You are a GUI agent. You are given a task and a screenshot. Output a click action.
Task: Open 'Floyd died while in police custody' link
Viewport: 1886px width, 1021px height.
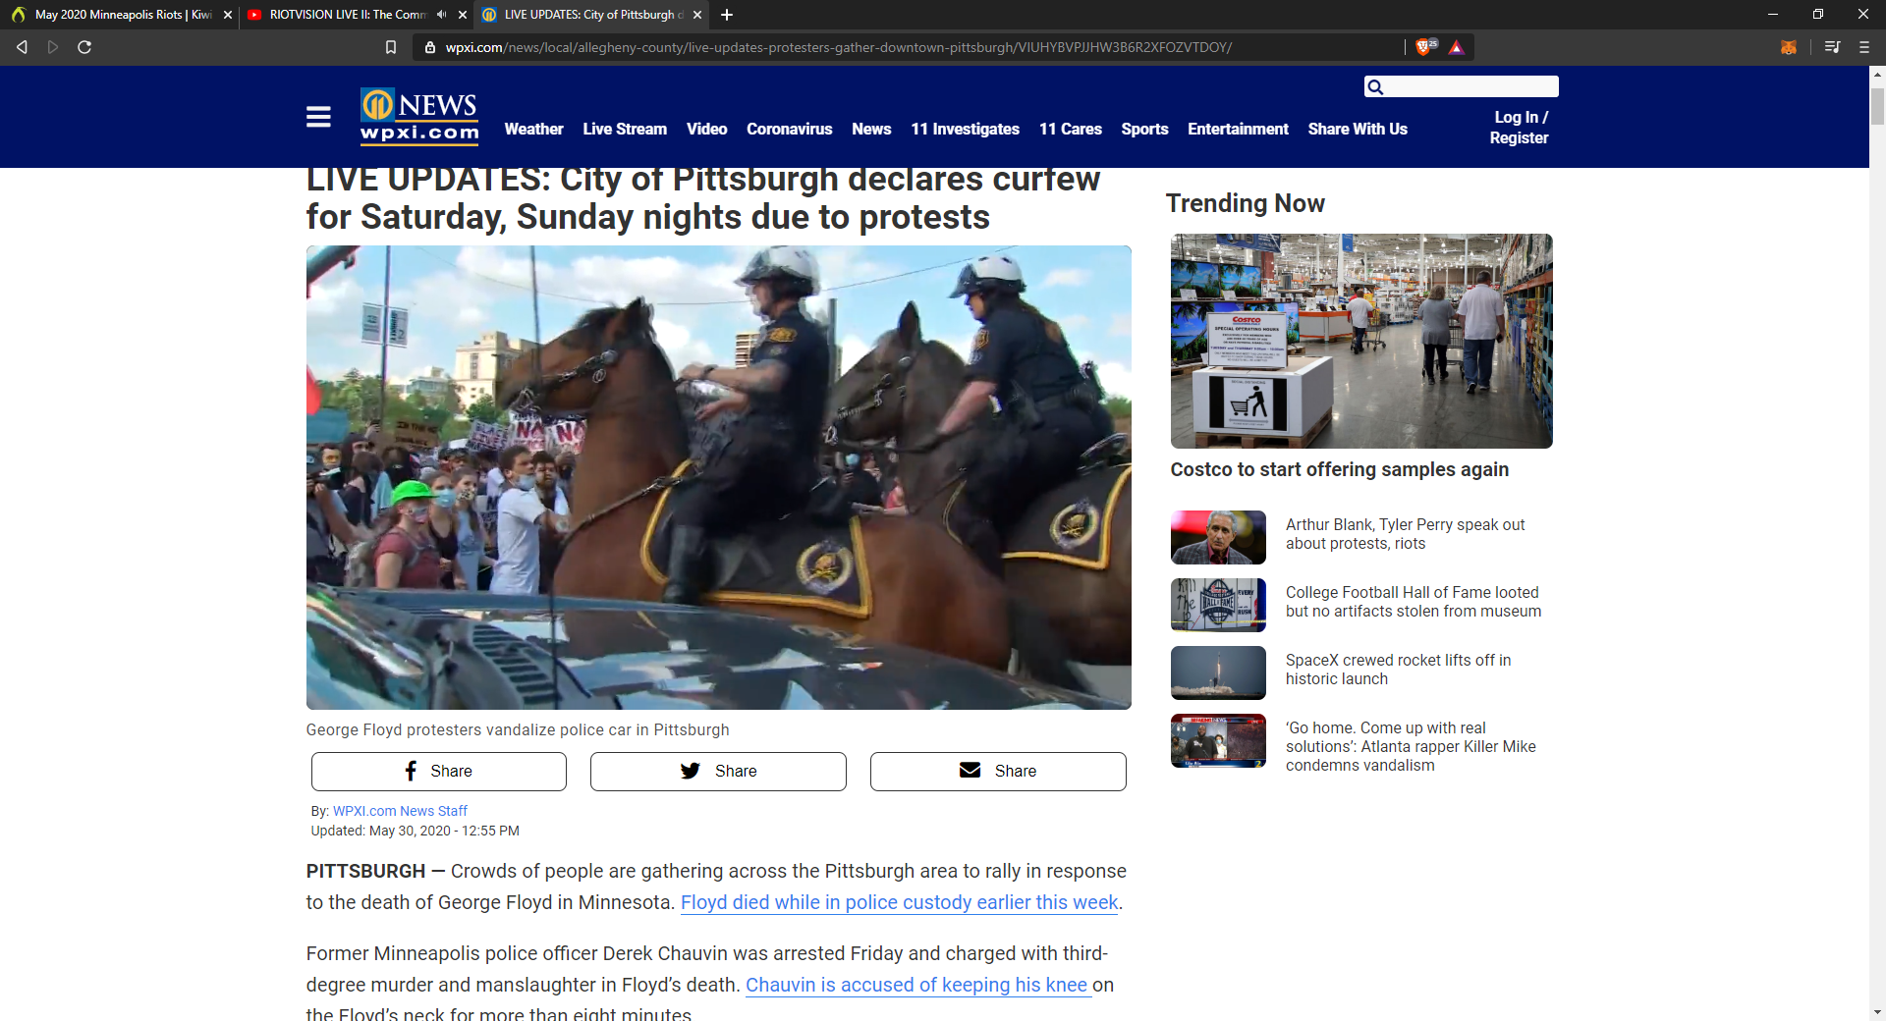tap(900, 902)
